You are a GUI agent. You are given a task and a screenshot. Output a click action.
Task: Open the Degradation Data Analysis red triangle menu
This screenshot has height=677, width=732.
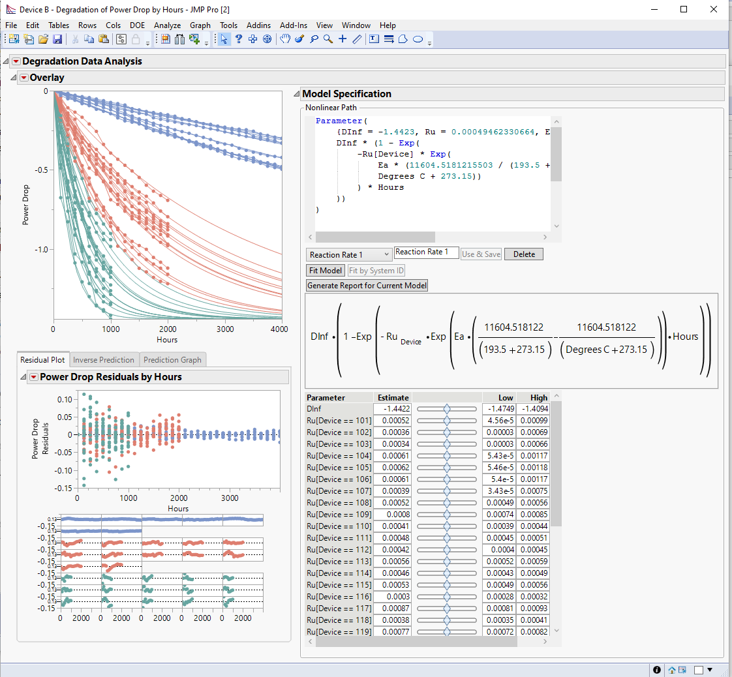pyautogui.click(x=16, y=61)
